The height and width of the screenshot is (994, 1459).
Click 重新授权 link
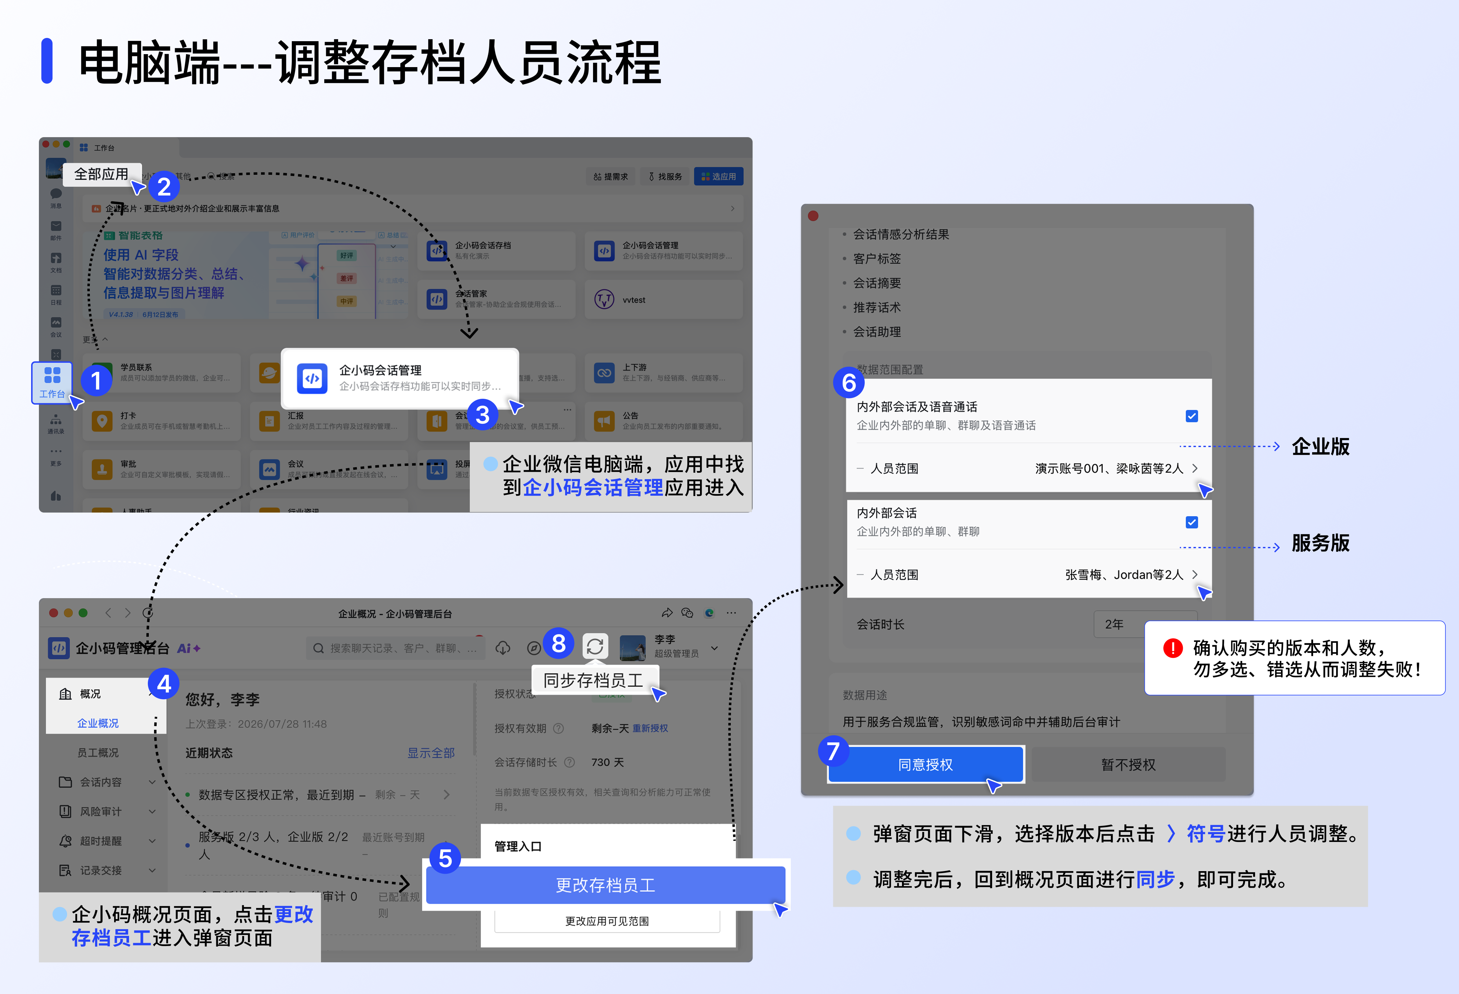click(650, 728)
